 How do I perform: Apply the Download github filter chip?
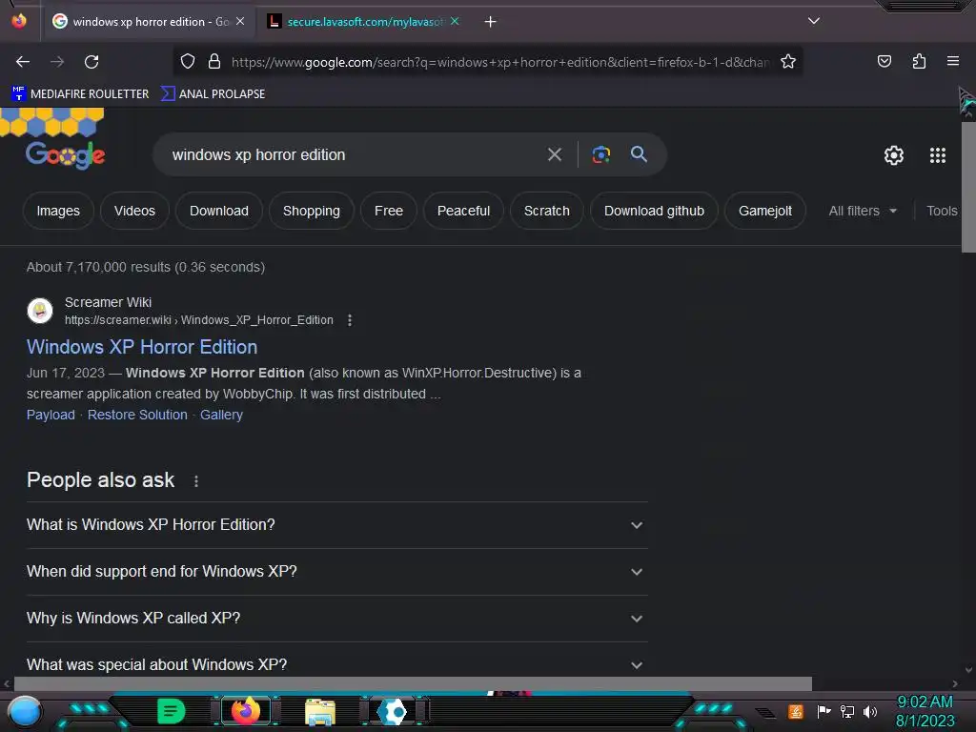pos(654,211)
